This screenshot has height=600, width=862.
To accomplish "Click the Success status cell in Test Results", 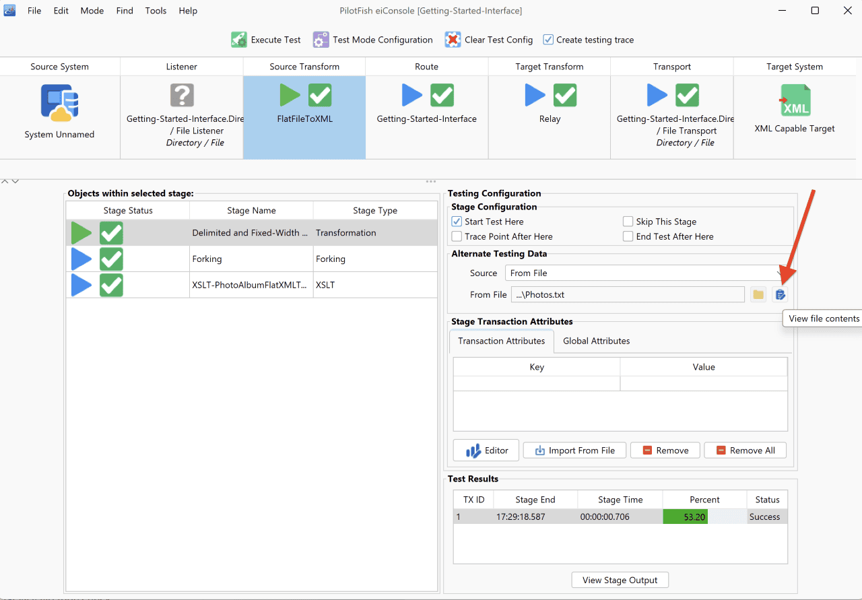I will (x=766, y=517).
